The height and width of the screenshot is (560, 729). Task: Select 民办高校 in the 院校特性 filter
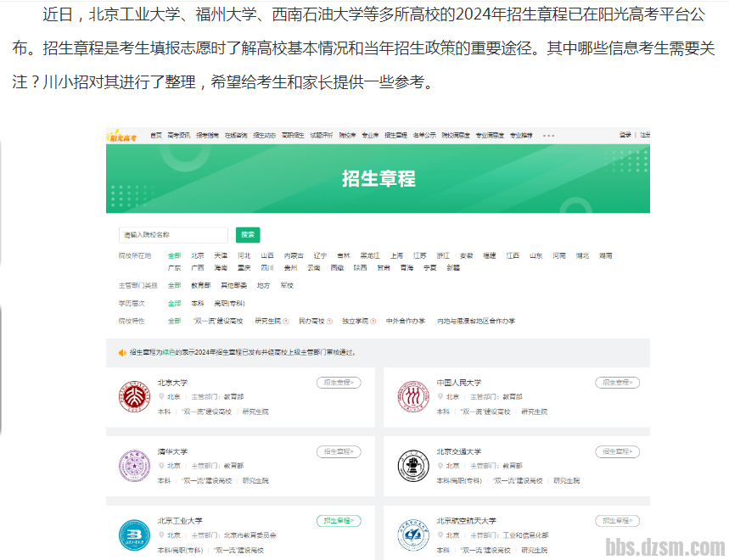coord(311,322)
